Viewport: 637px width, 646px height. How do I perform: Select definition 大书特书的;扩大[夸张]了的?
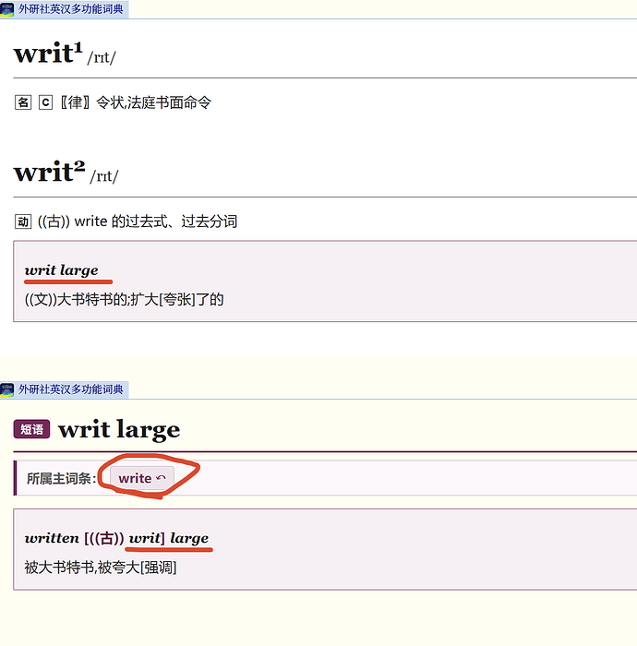[x=140, y=300]
